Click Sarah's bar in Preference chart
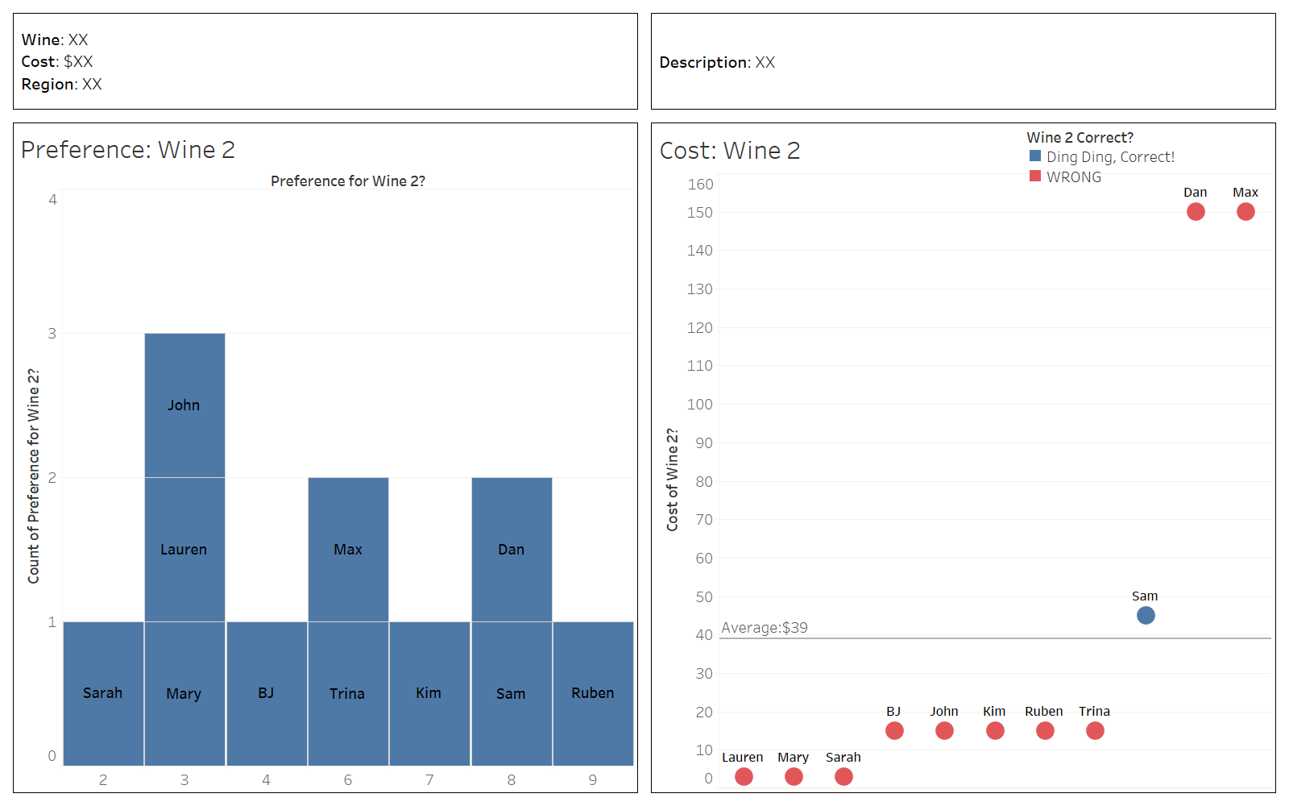Image resolution: width=1289 pixels, height=806 pixels. [x=103, y=693]
